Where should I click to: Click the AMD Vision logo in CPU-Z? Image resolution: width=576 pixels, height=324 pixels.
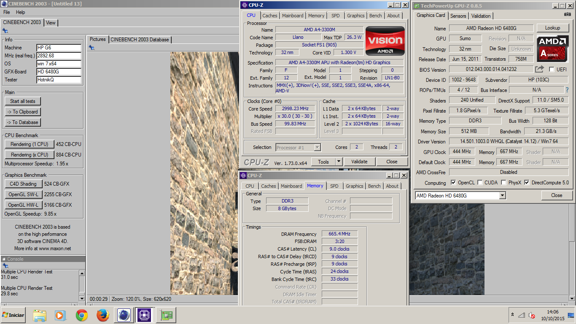385,41
